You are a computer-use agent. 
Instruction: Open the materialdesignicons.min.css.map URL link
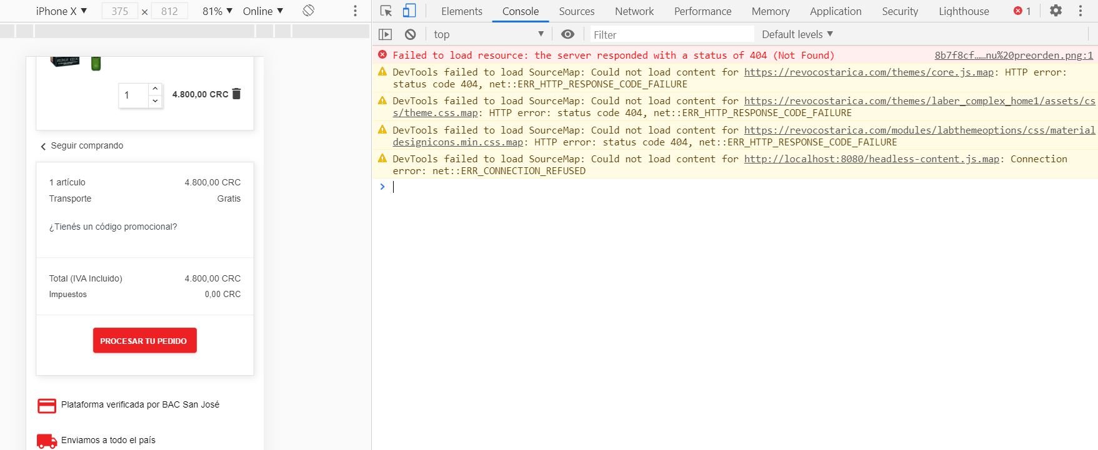point(744,136)
